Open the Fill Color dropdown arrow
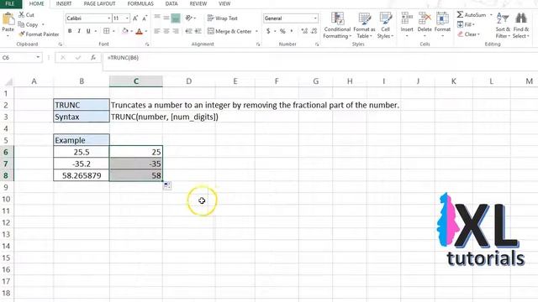This screenshot has width=538, height=302. point(131,32)
